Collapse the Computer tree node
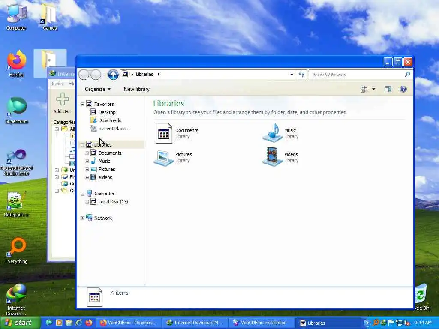 [82, 194]
